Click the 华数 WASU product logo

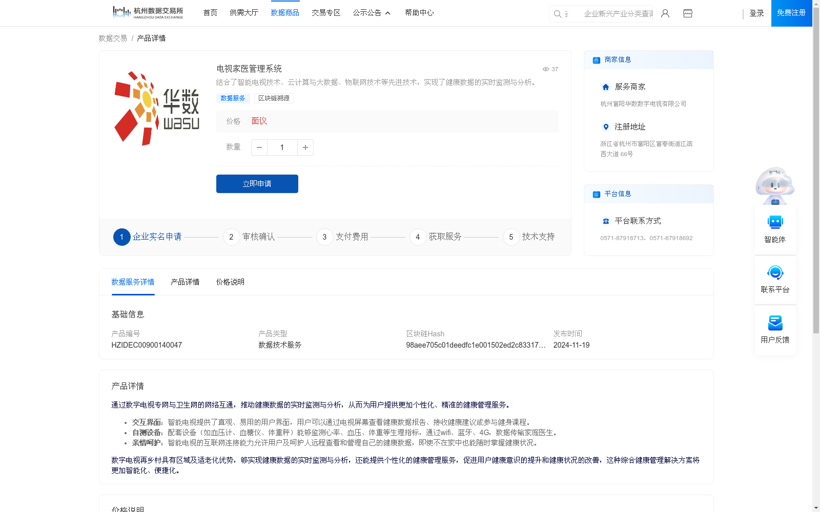157,108
